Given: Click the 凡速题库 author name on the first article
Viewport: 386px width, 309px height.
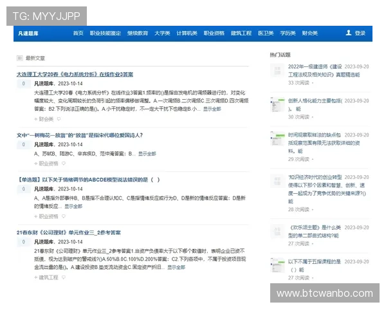Looking at the screenshot, I should 44,84.
